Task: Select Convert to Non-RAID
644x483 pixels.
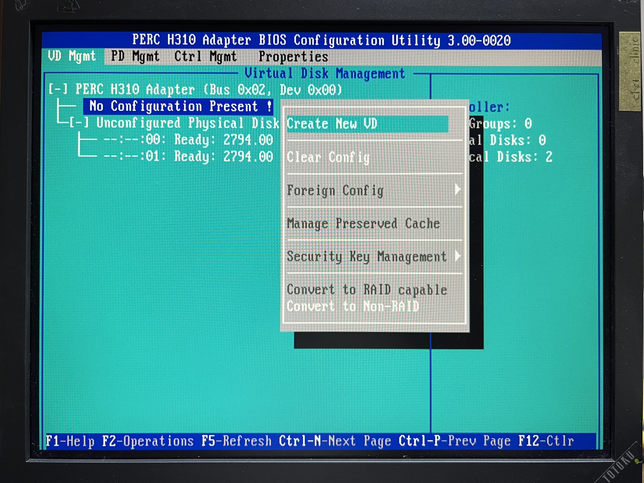Action: (x=353, y=306)
